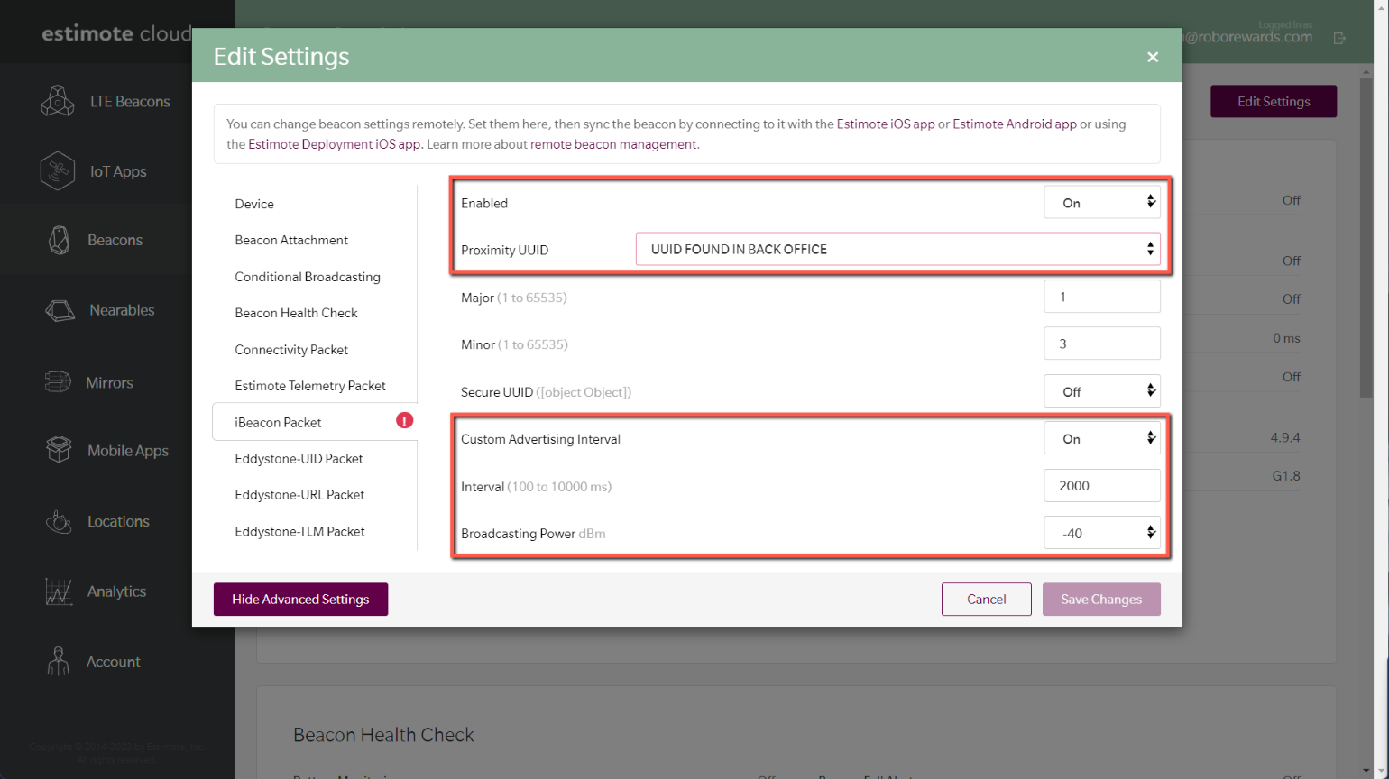
Task: Click the 4.9.4 version value behind dialog
Action: 1285,437
